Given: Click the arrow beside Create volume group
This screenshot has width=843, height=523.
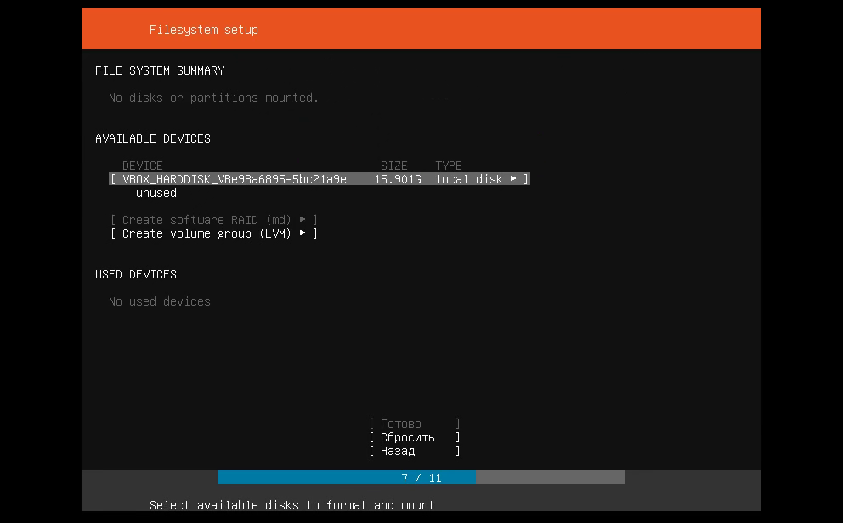Looking at the screenshot, I should tap(303, 233).
